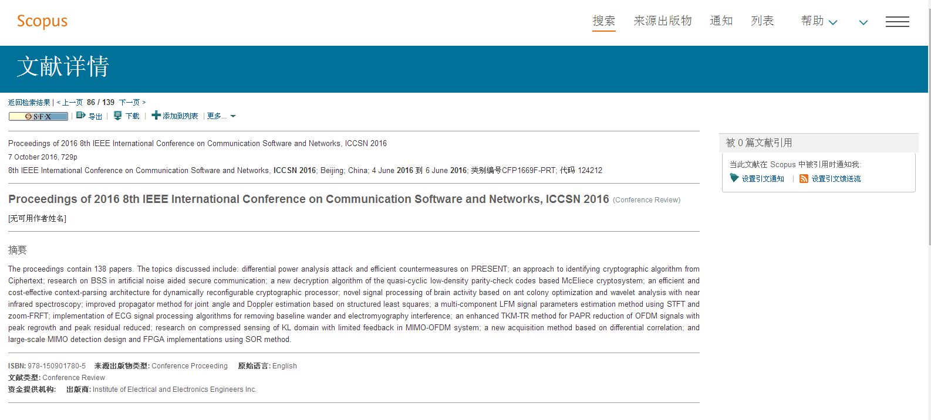Screen dimensions: 931x420
Task: Click the 摘要 section heading
Action: click(x=17, y=250)
